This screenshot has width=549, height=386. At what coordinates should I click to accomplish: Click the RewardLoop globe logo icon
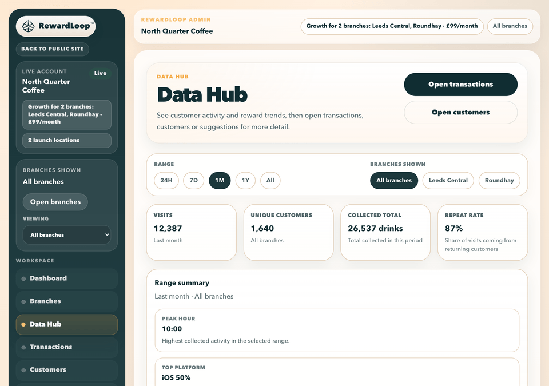coord(29,26)
